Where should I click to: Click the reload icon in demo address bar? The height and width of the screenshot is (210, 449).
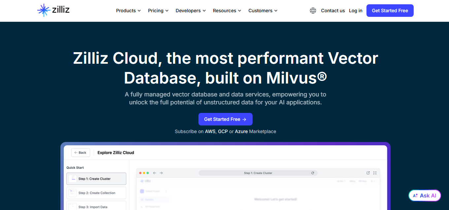[313, 173]
